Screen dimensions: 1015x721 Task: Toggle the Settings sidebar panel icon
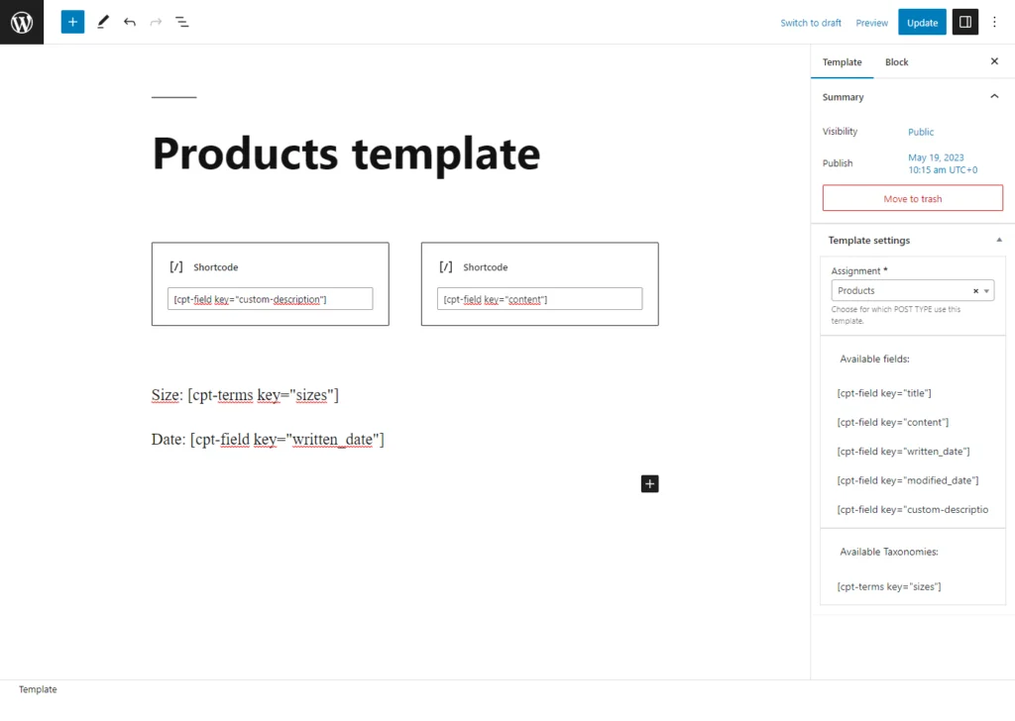tap(964, 21)
